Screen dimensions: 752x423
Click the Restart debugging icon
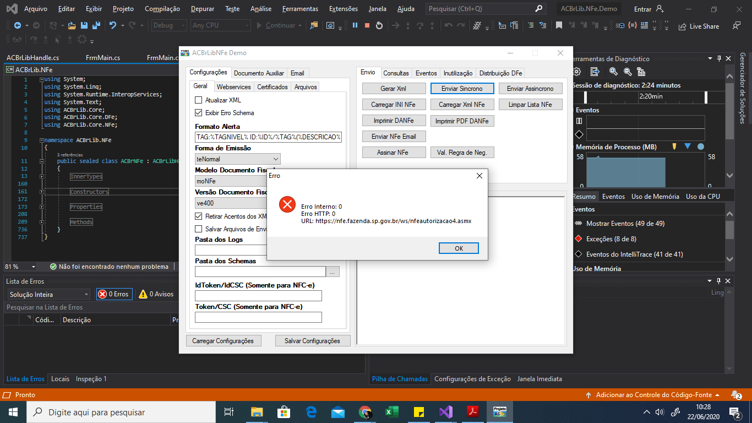pos(379,25)
